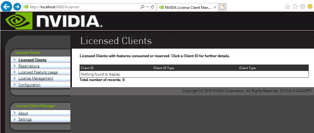This screenshot has width=314, height=133.
Task: Open the Configuration page link
Action: click(x=29, y=85)
